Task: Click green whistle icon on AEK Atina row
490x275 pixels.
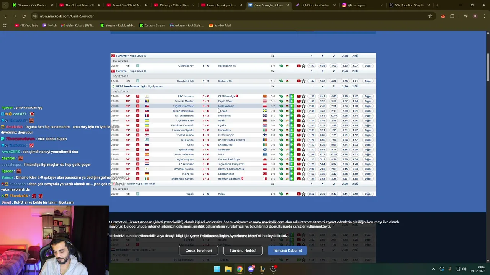Action: pyautogui.click(x=281, y=140)
